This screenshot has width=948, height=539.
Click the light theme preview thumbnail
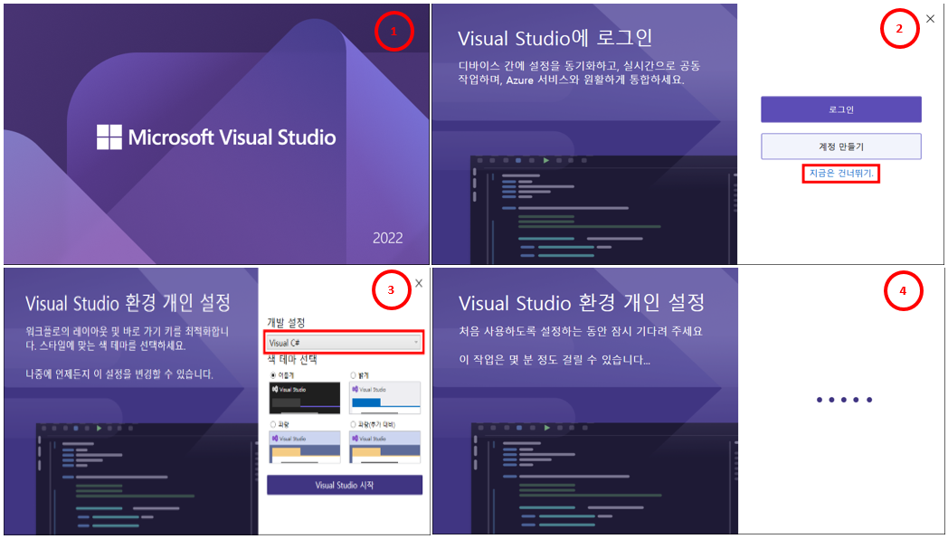[x=385, y=398]
